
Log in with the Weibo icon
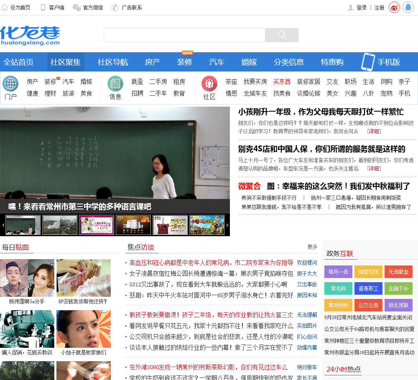tap(394, 8)
